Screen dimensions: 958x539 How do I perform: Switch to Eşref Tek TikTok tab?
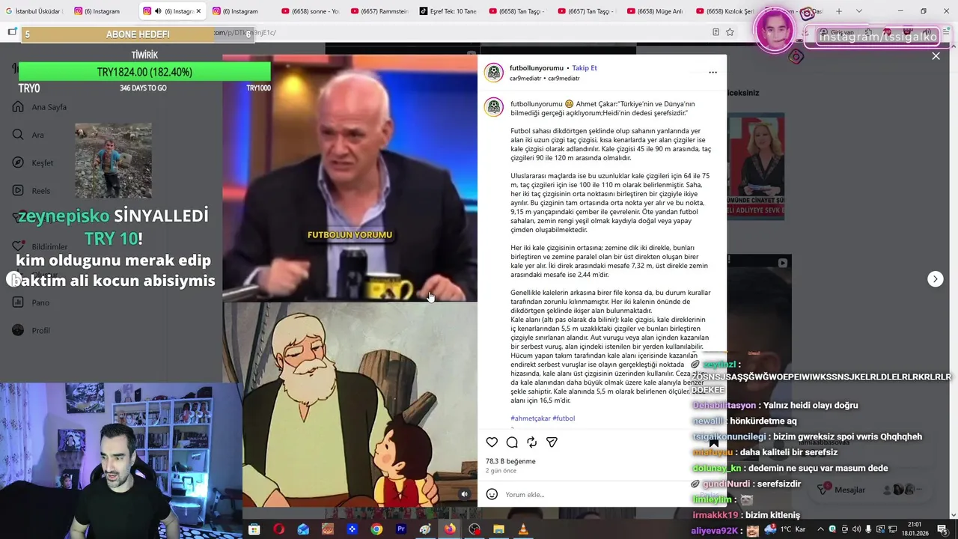(448, 11)
